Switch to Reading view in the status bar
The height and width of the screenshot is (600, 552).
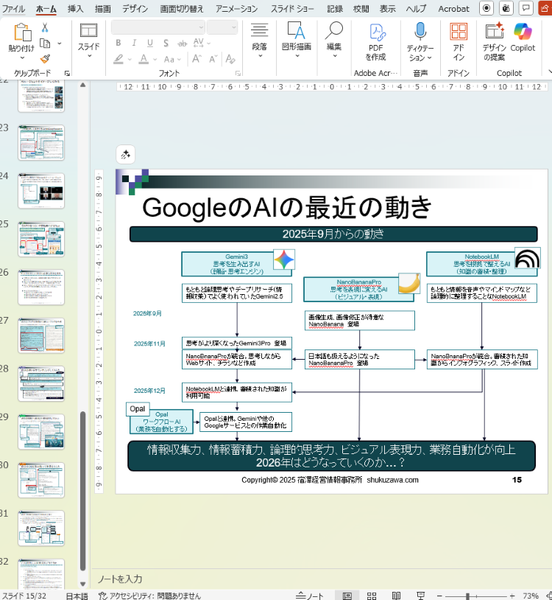(396, 595)
